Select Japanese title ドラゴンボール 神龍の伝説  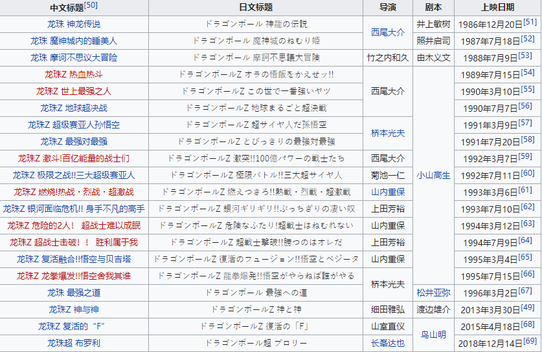[x=256, y=24]
